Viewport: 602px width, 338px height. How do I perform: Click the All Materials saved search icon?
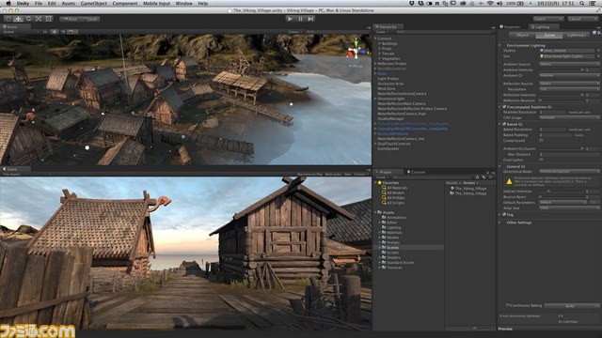click(x=384, y=188)
